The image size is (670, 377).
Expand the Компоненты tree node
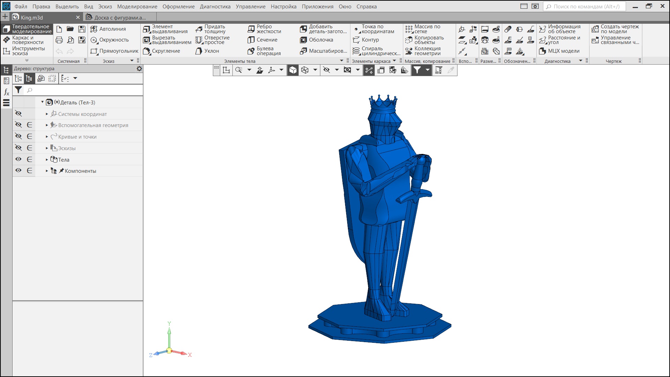(x=47, y=171)
